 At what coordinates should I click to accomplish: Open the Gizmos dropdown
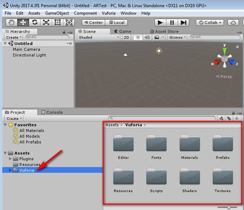[177, 37]
